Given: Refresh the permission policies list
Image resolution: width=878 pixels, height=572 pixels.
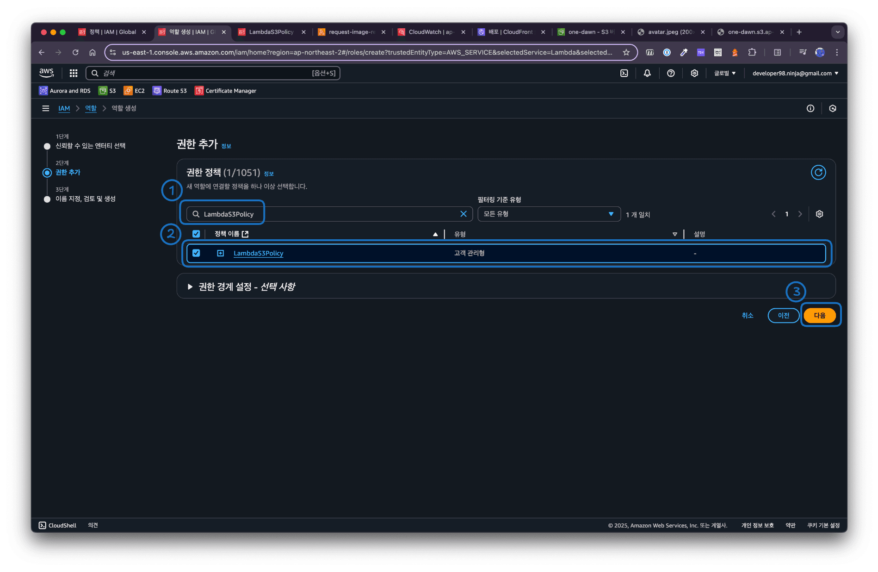Looking at the screenshot, I should pyautogui.click(x=818, y=173).
